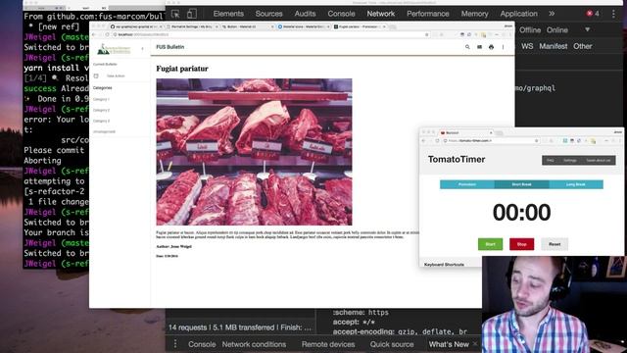Click the email icon in FUS Bulletin header
The width and height of the screenshot is (627, 353).
tap(479, 47)
